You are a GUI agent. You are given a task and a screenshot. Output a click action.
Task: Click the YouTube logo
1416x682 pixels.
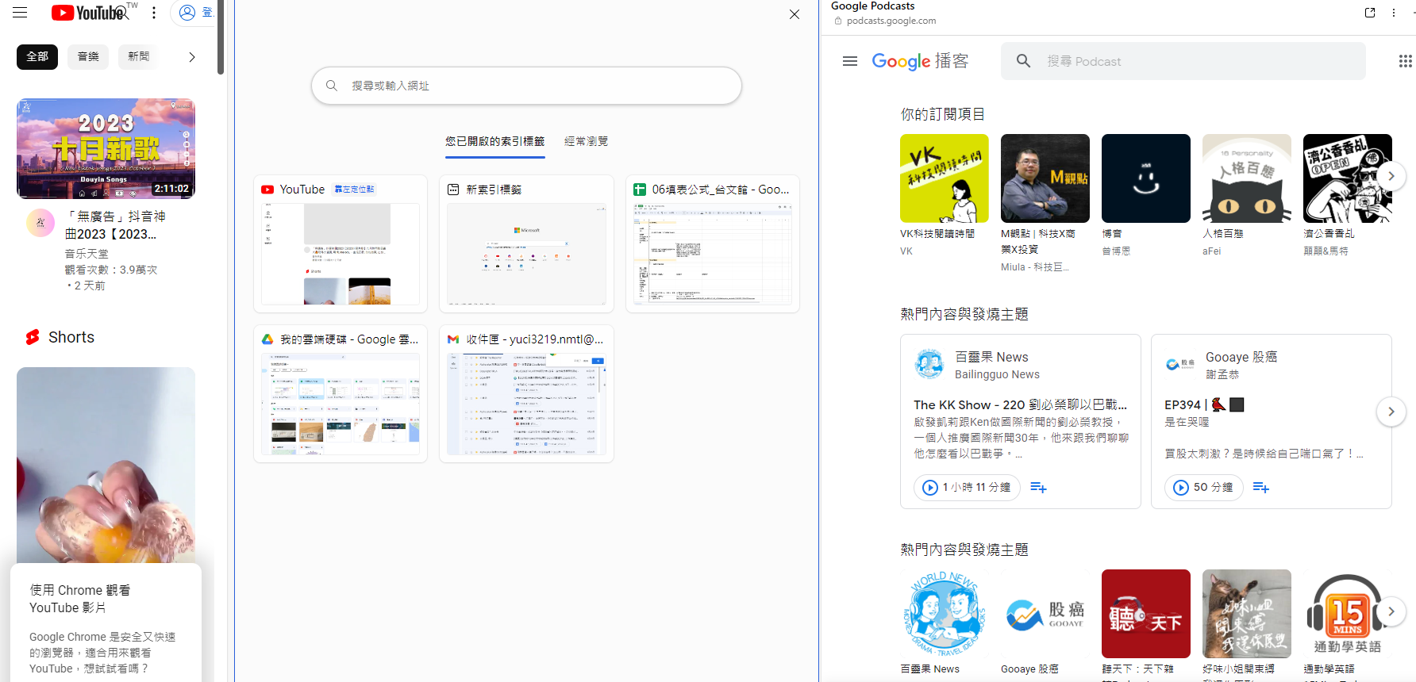[x=89, y=13]
